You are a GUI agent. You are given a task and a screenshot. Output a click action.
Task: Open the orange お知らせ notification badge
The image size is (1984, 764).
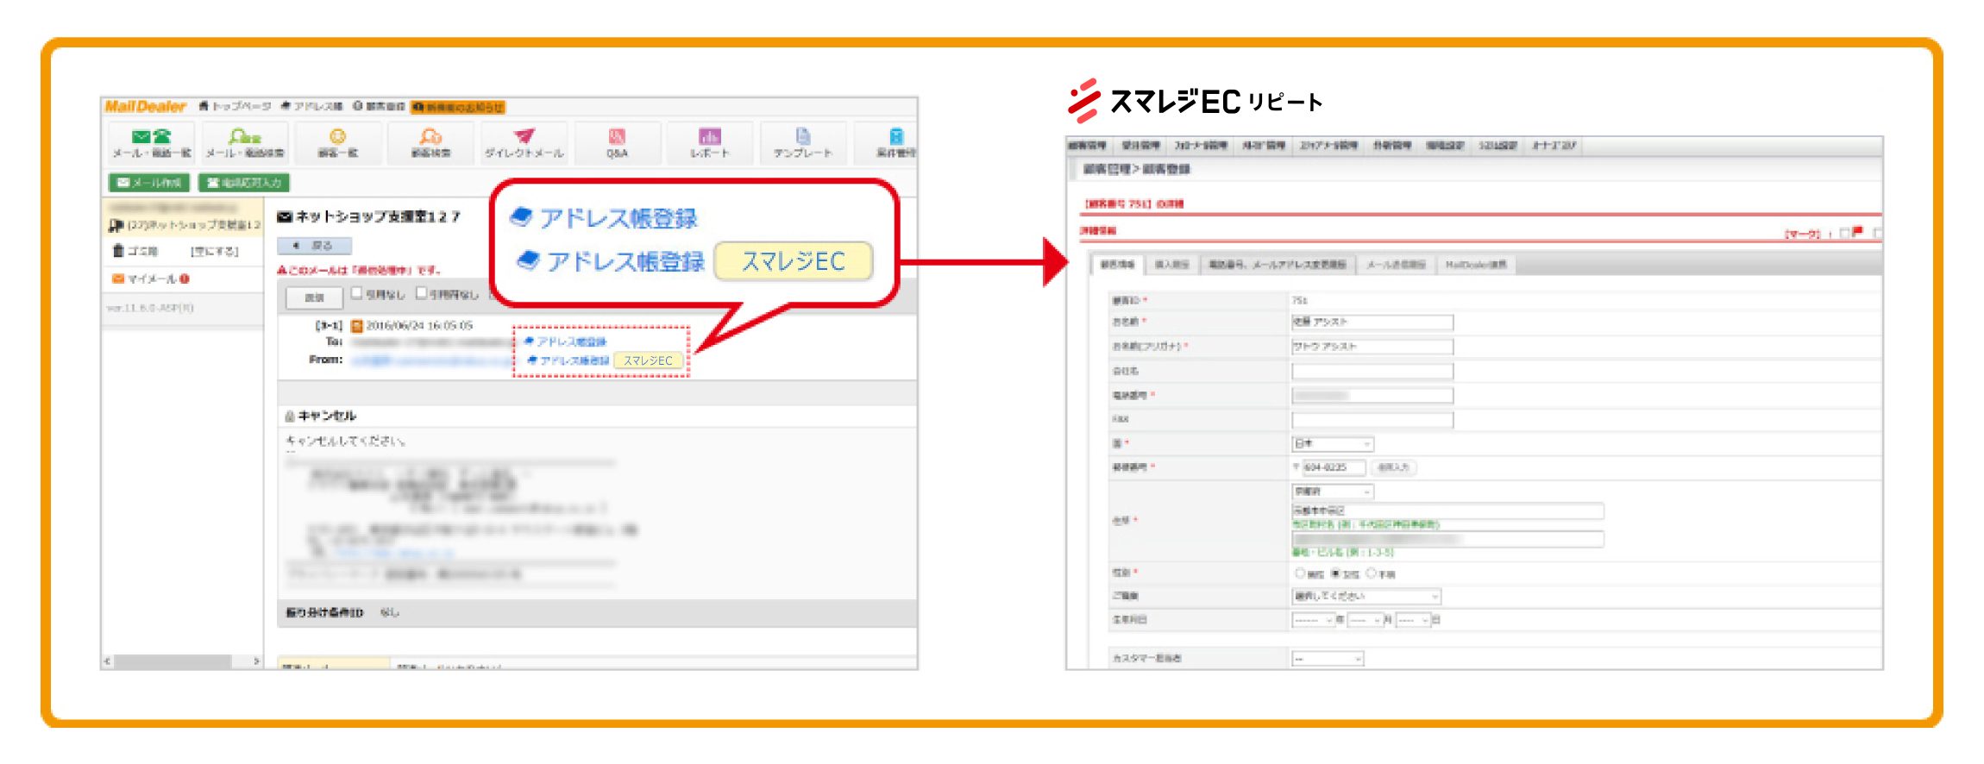click(458, 107)
